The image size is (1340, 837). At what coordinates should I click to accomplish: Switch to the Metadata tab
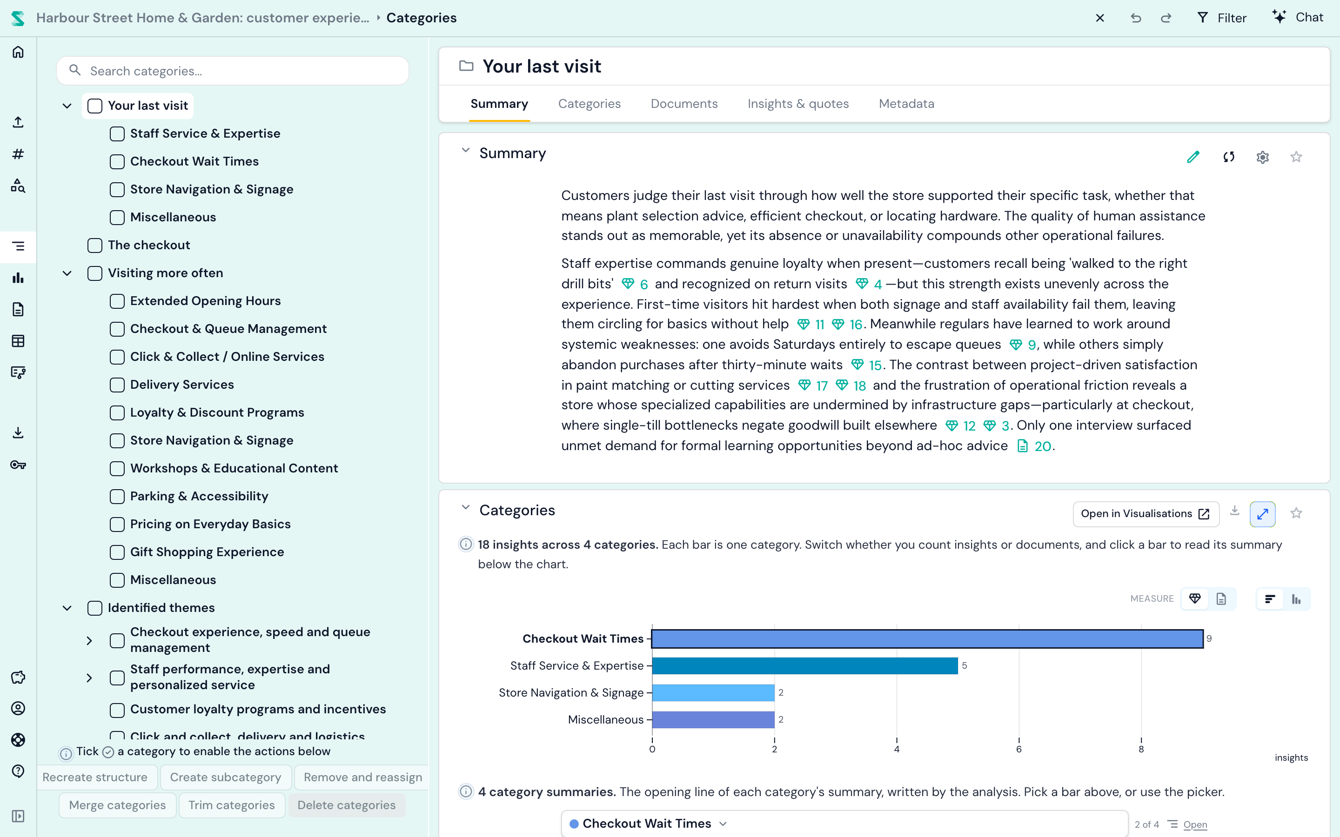pyautogui.click(x=906, y=104)
